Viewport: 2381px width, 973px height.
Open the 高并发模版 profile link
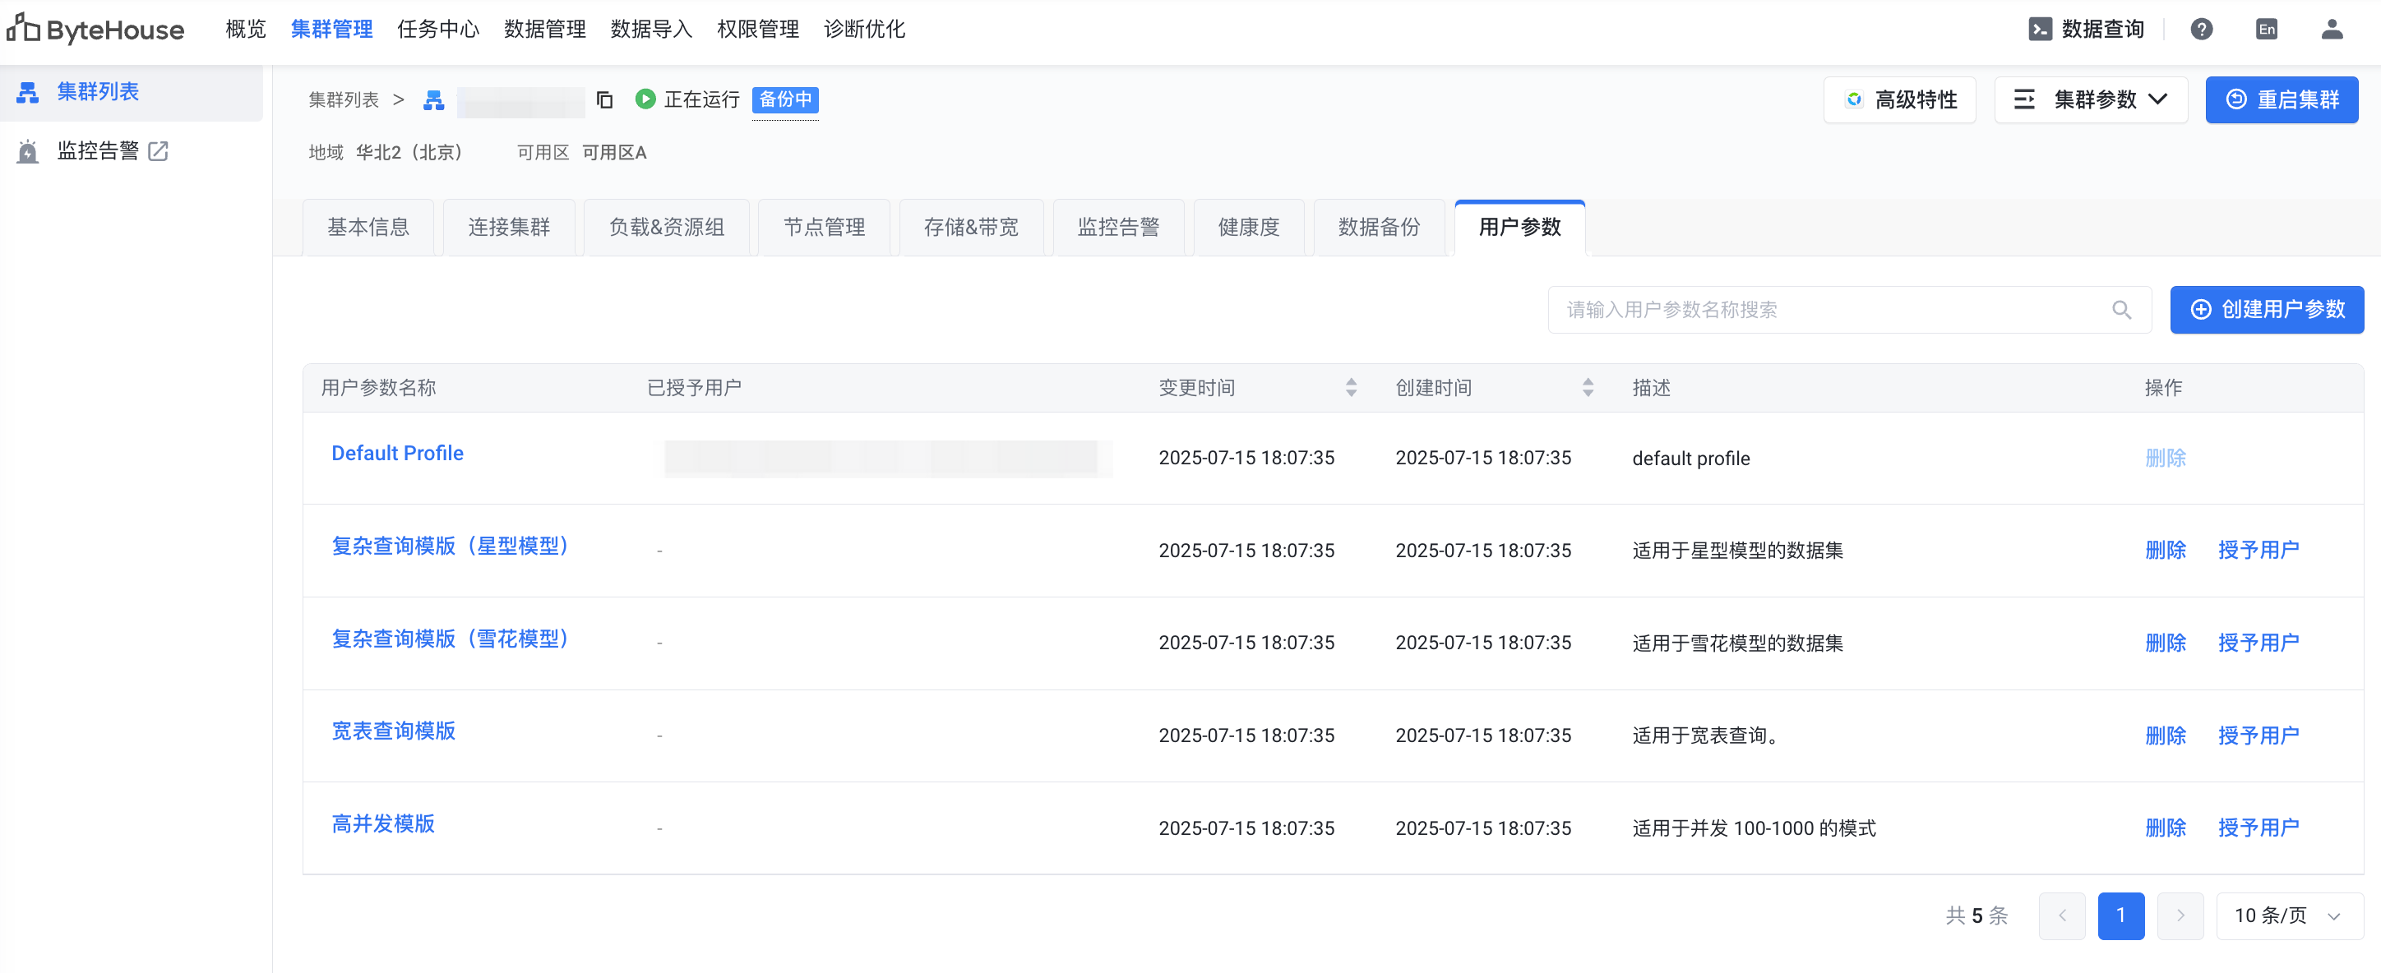[x=382, y=823]
